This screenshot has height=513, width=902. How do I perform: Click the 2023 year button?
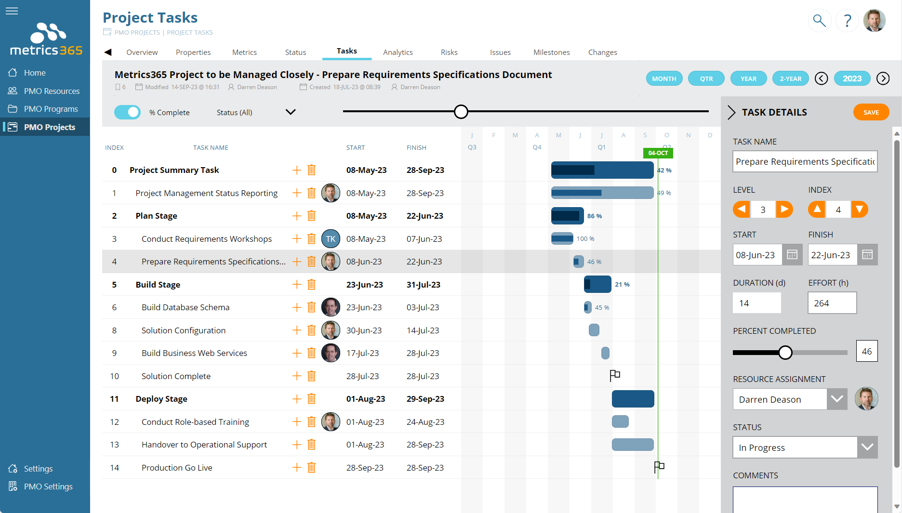click(852, 79)
